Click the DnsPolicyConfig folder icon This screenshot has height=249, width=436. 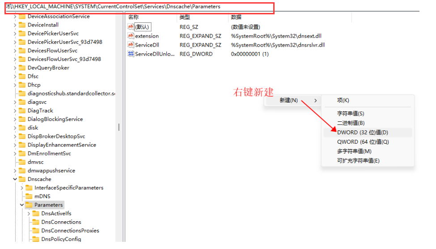click(36, 239)
